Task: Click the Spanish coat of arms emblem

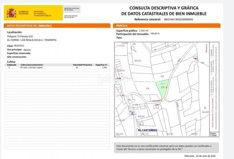Action: pos(11,13)
